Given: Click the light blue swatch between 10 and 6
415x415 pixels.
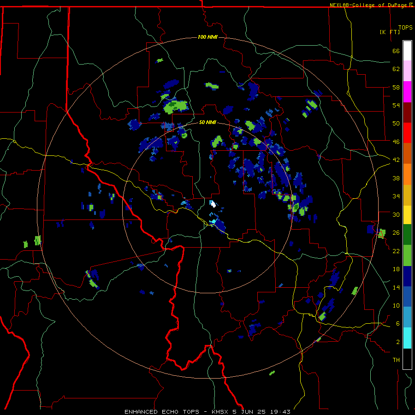Looking at the screenshot, I should tap(407, 317).
